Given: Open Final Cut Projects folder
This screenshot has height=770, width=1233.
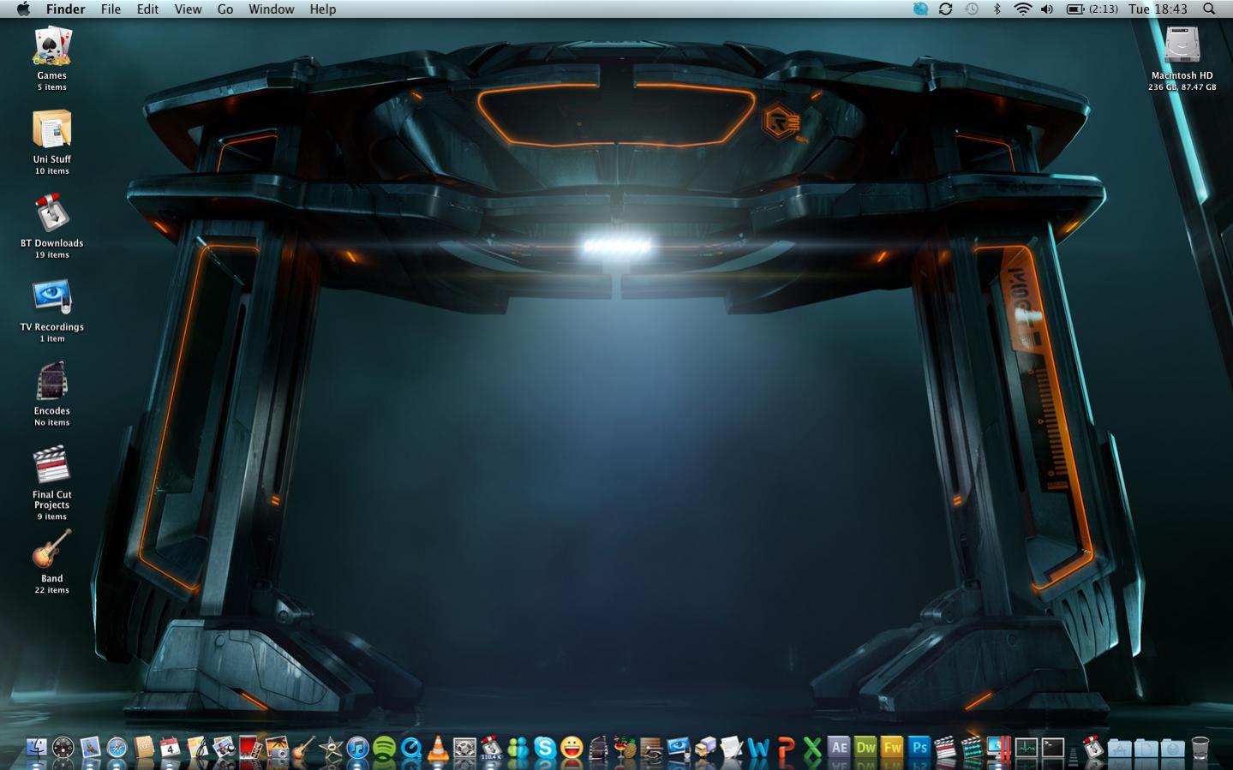Looking at the screenshot, I should pyautogui.click(x=51, y=465).
